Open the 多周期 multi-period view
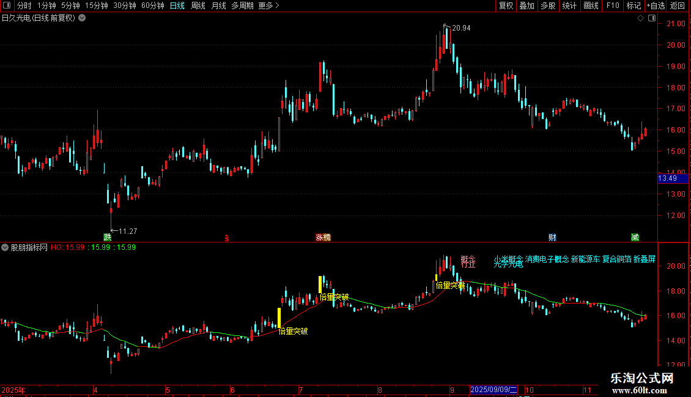 point(242,5)
